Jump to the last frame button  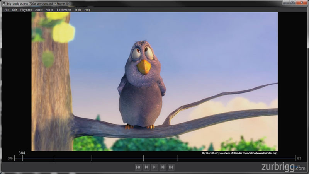coord(171,167)
